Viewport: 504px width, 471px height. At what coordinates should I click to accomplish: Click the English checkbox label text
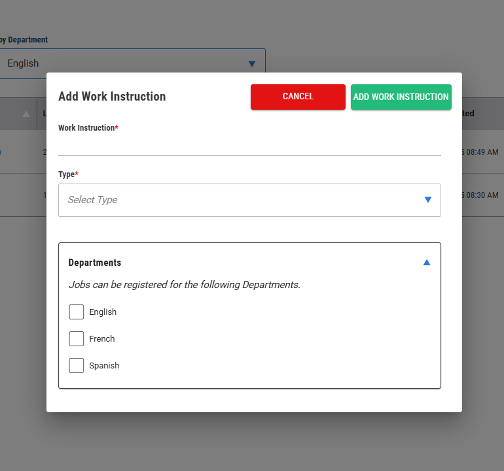(x=103, y=312)
